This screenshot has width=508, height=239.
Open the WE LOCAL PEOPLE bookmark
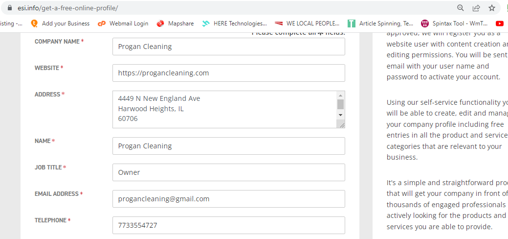307,24
